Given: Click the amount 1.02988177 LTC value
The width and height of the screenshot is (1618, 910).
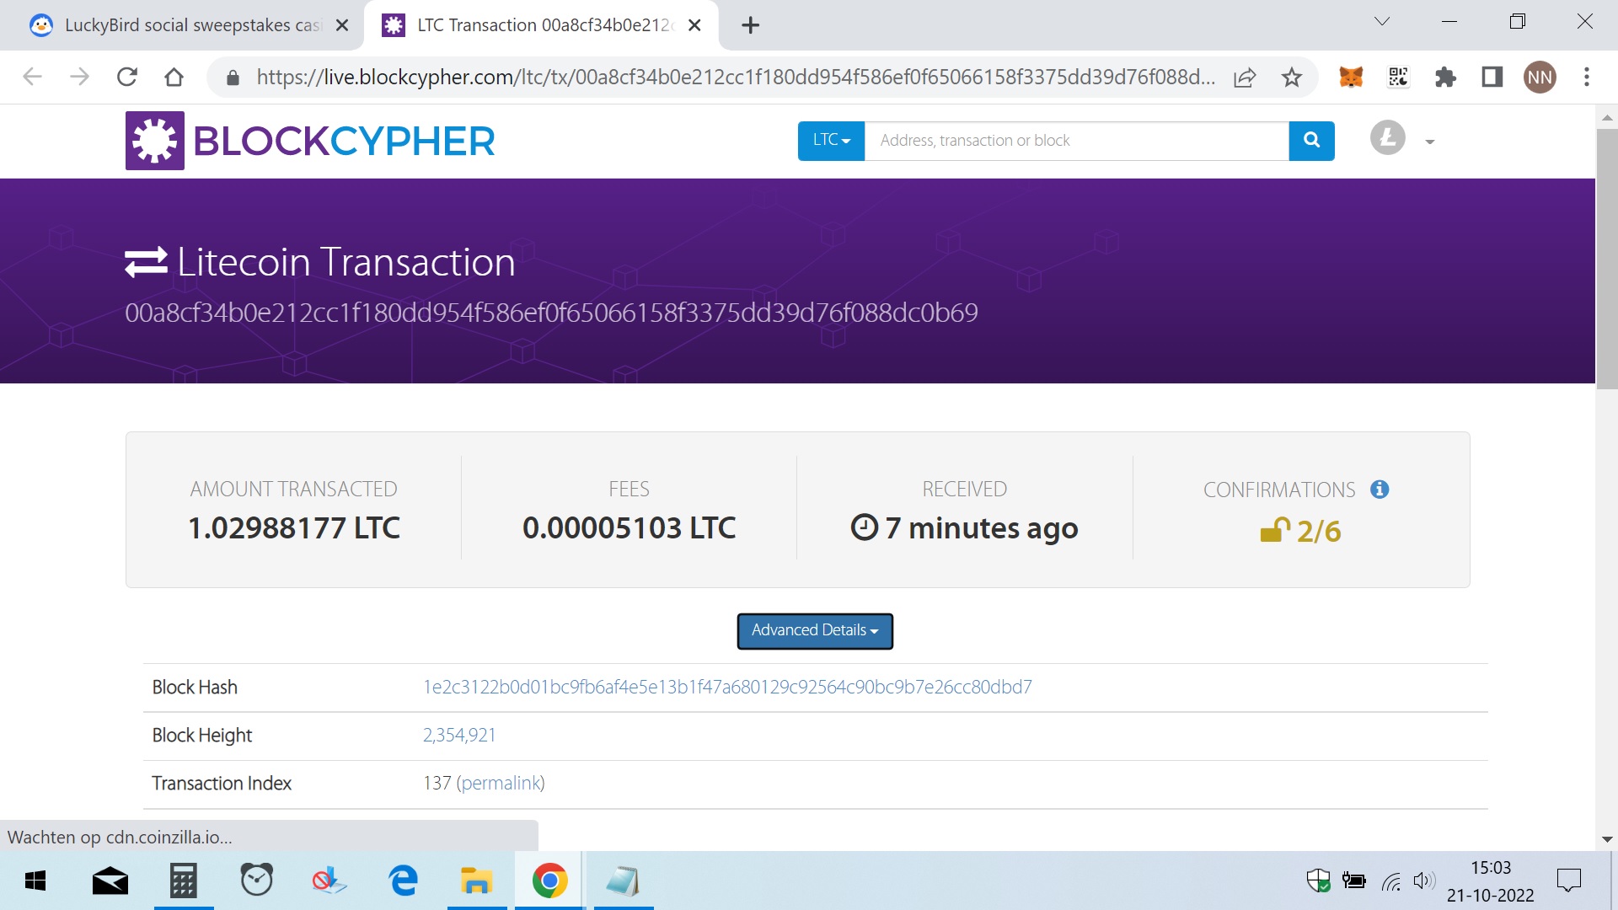Looking at the screenshot, I should coord(294,528).
